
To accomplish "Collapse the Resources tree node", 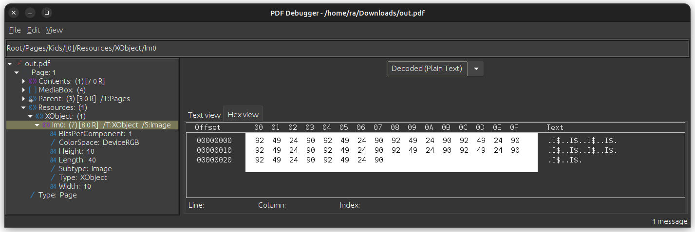I will [x=23, y=107].
